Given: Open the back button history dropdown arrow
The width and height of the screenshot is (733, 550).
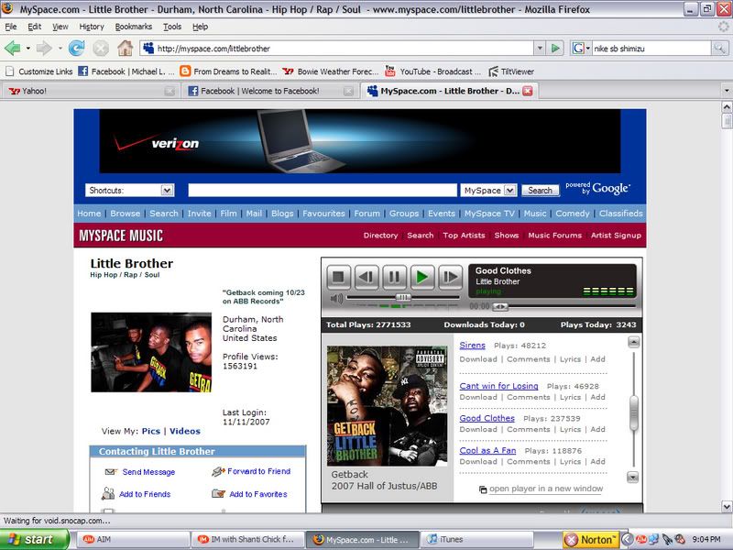Looking at the screenshot, I should (x=28, y=48).
